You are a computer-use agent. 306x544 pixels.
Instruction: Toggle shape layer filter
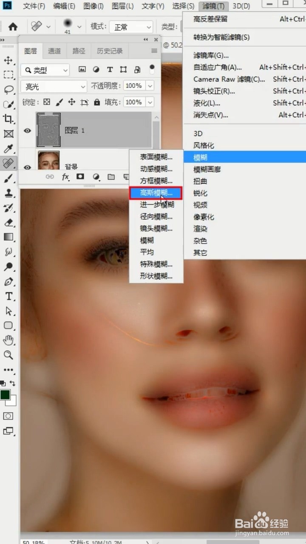[123, 70]
